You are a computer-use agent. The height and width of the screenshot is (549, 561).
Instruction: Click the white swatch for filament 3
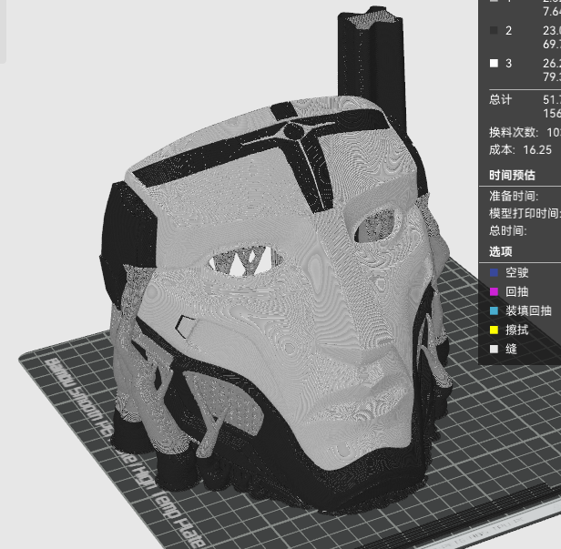point(494,64)
